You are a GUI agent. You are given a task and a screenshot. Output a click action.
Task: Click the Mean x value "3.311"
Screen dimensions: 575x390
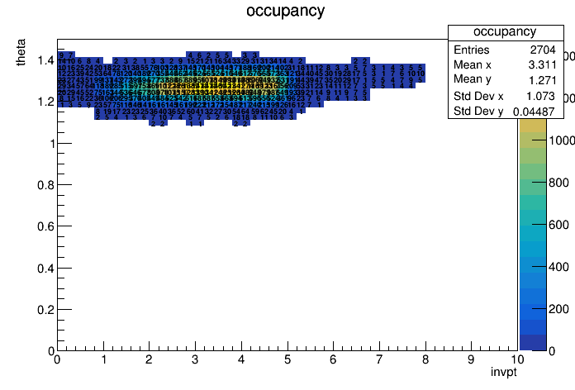point(542,64)
